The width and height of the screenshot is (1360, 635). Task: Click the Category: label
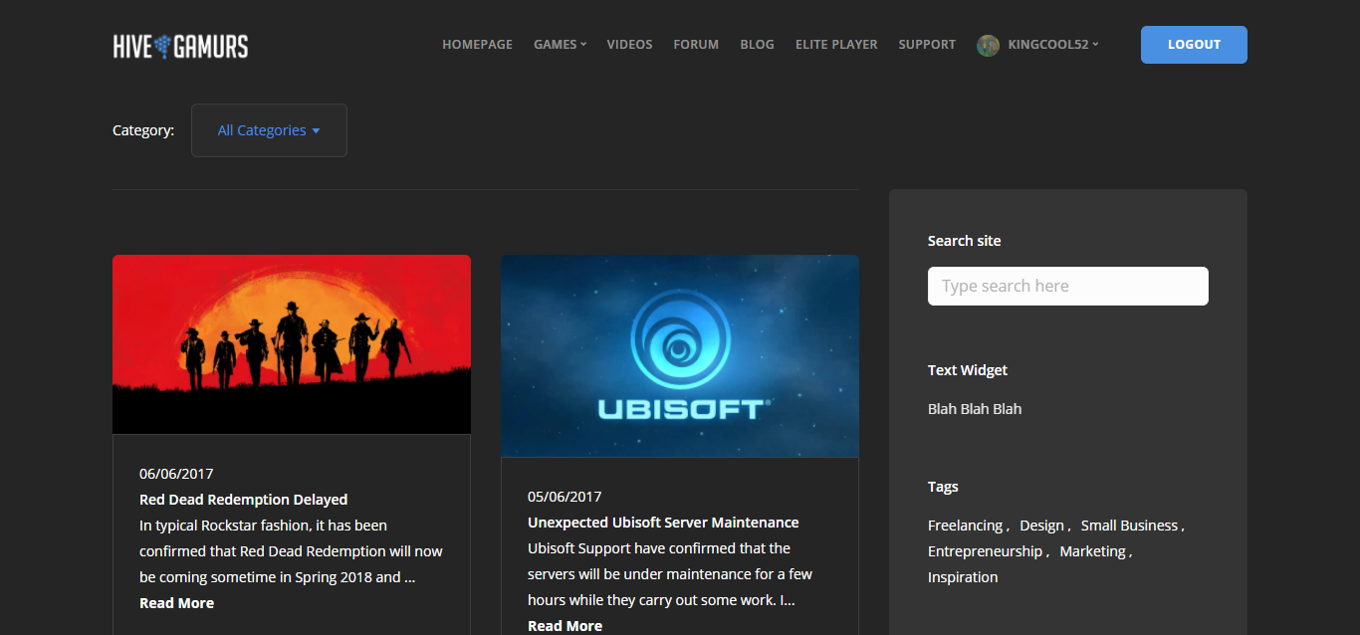point(143,130)
